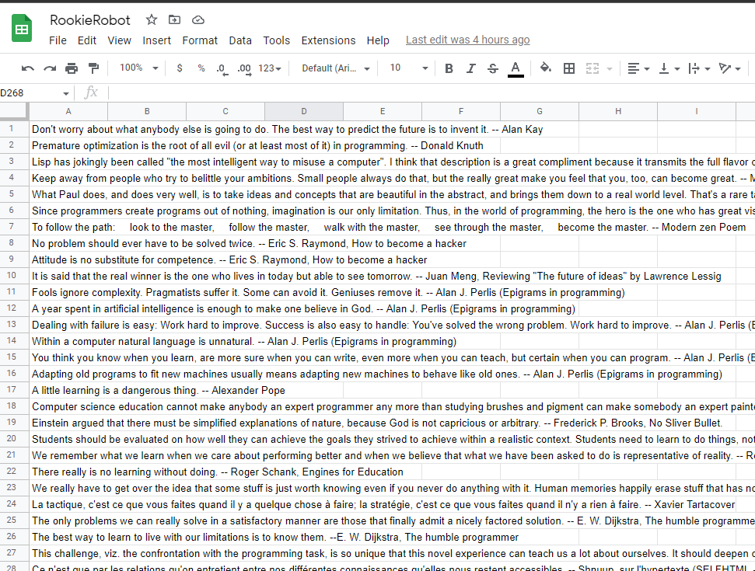Select row 12 header

14,308
